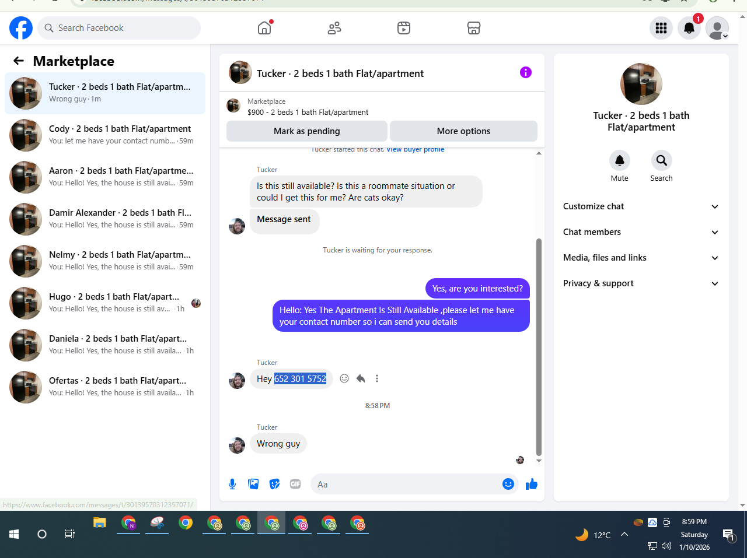
Task: Click the Aa message input field
Action: [406, 484]
